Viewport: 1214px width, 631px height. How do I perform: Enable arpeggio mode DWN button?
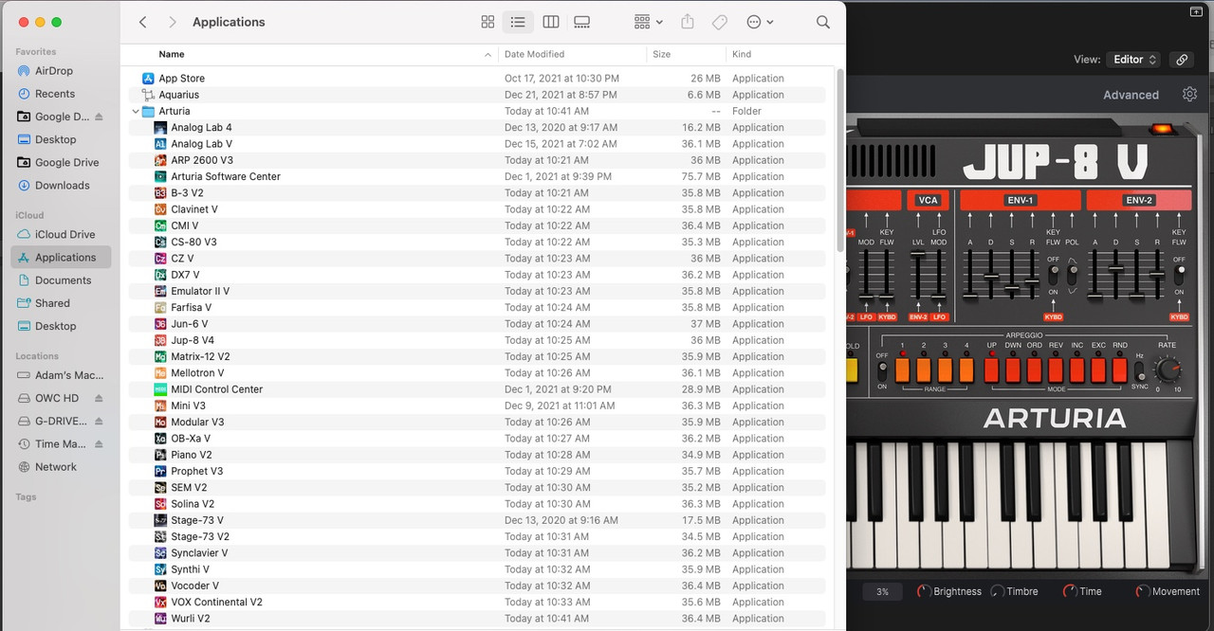point(1013,370)
